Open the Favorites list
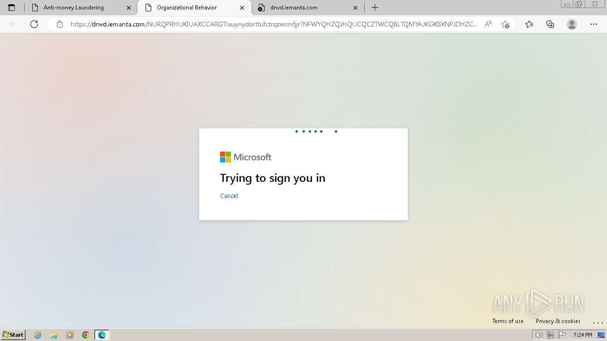The image size is (607, 341). point(529,24)
